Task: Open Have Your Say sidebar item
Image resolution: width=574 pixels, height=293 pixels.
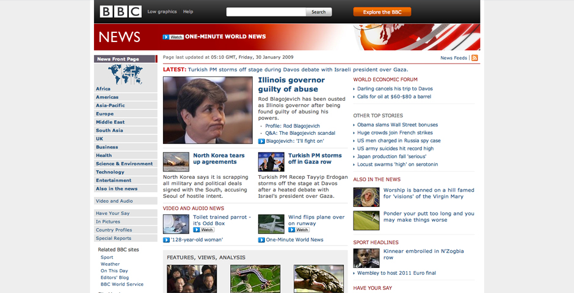Action: click(126, 213)
